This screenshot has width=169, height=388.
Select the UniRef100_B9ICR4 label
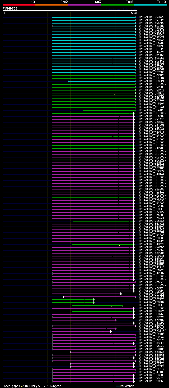(152, 20)
